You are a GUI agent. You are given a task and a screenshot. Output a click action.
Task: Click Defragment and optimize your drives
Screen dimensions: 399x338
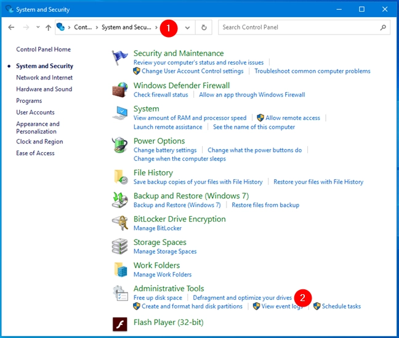(x=242, y=298)
